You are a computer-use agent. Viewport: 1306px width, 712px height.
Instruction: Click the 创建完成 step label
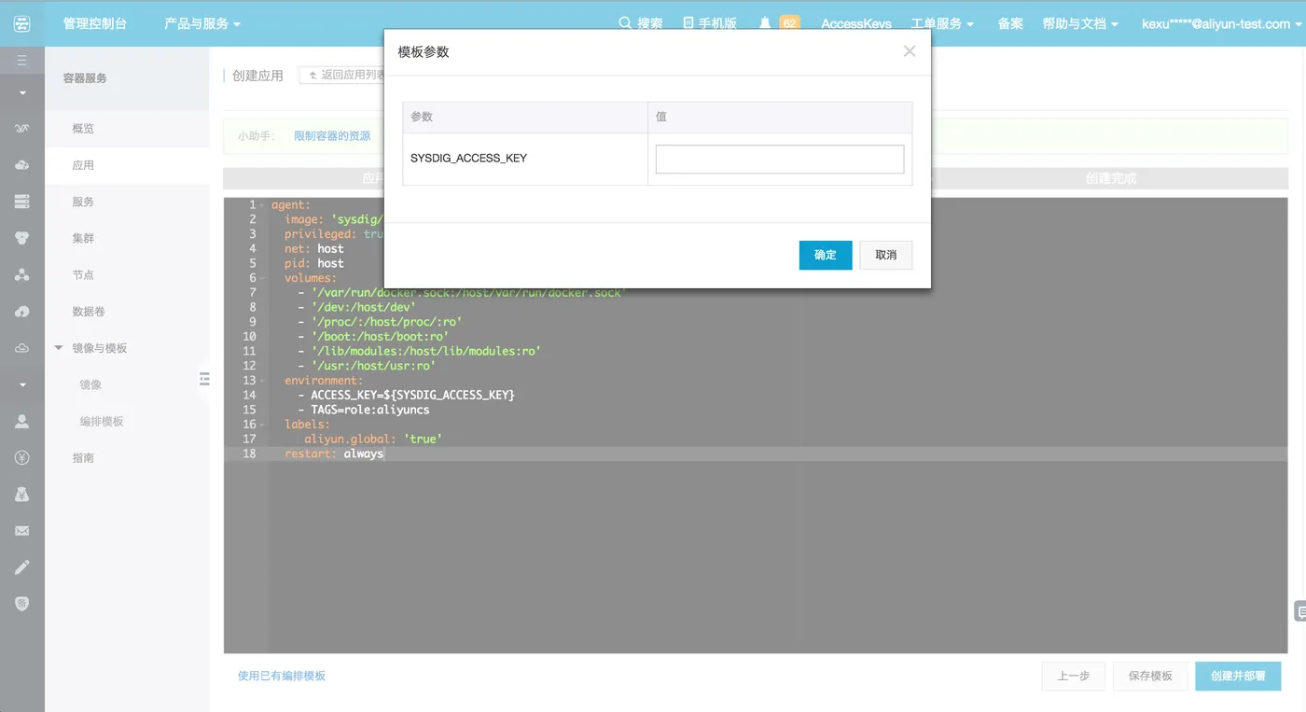tap(1110, 178)
